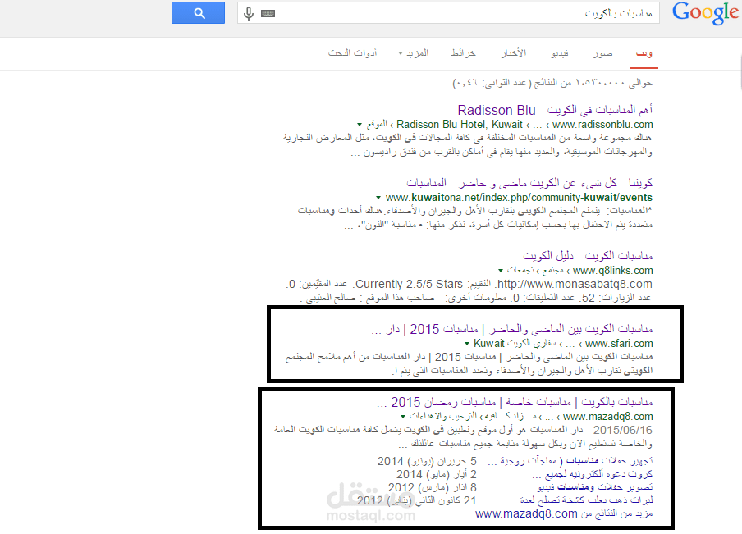Viewport: 742px width, 534px height.
Task: Switch to the فيديو (Videos) tab
Action: [x=559, y=53]
